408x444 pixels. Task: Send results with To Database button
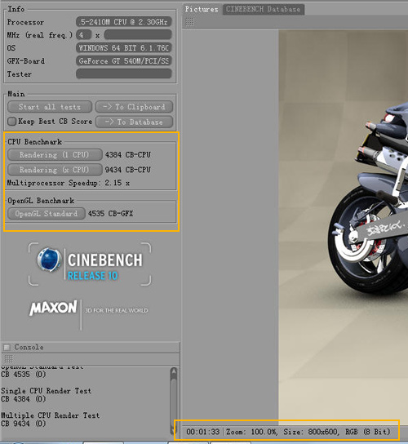coord(134,122)
